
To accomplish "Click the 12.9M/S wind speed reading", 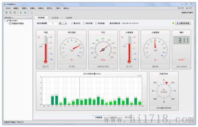I will [x=164, y=92].
